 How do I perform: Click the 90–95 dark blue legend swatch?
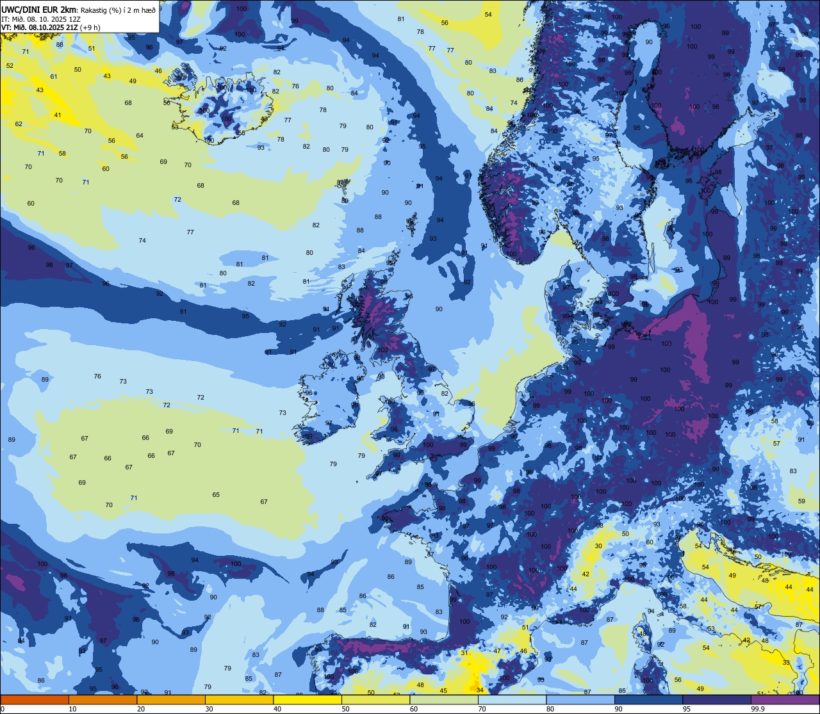click(x=648, y=699)
